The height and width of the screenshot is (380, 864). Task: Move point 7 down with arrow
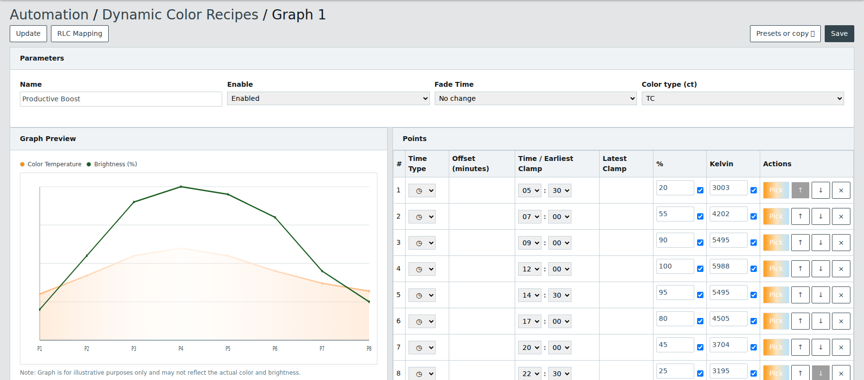point(820,347)
